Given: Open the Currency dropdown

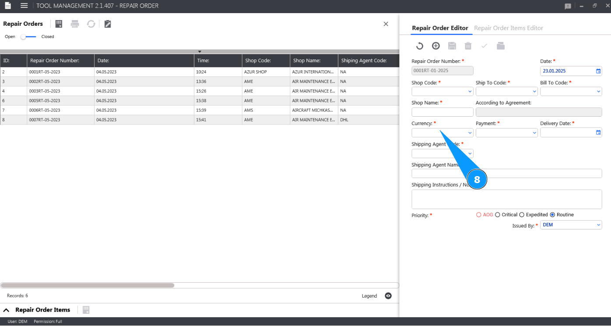Looking at the screenshot, I should tap(442, 133).
